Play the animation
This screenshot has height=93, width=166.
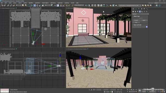[x=132, y=90]
